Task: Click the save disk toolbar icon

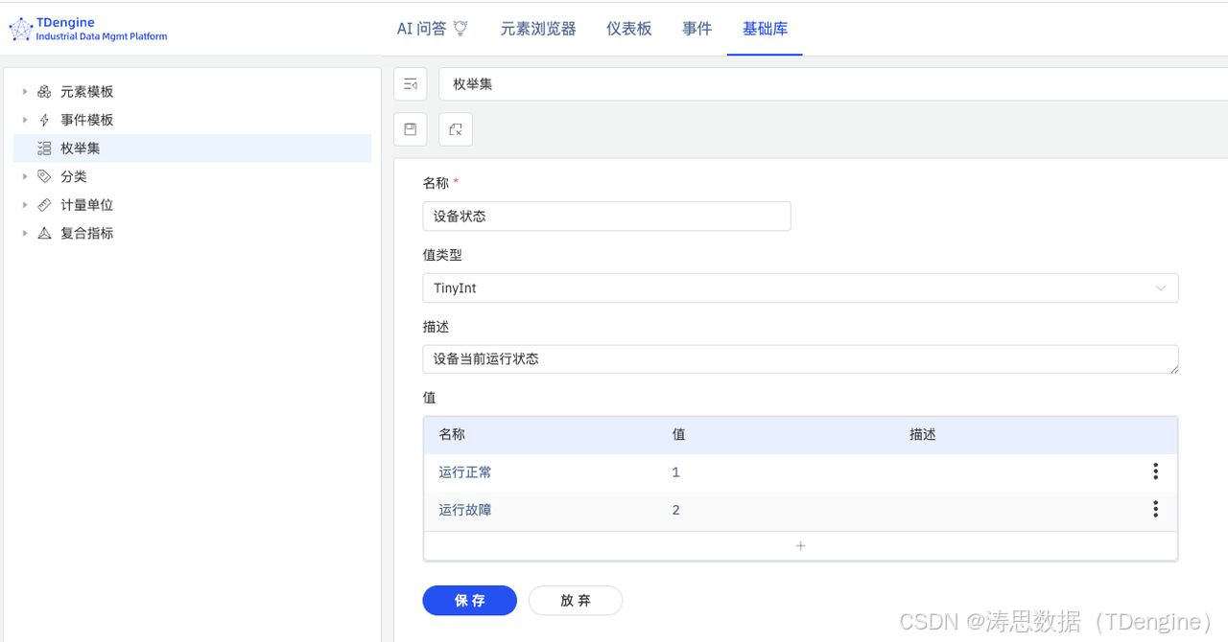Action: tap(411, 129)
